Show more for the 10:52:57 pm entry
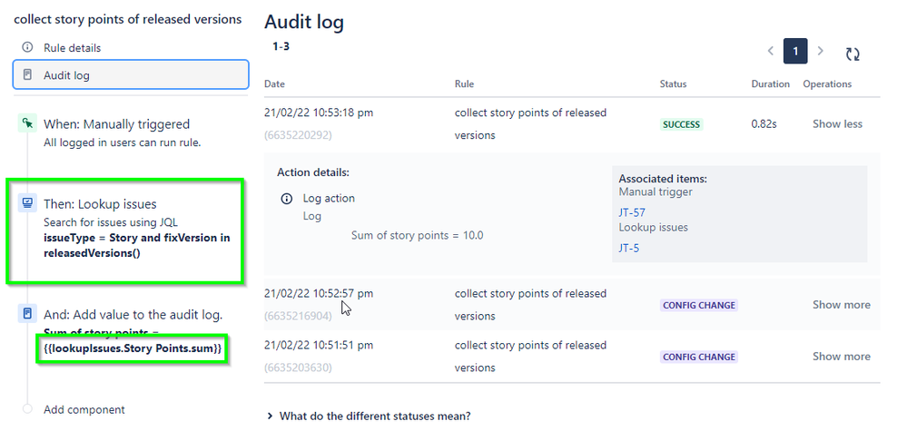 pyautogui.click(x=841, y=305)
